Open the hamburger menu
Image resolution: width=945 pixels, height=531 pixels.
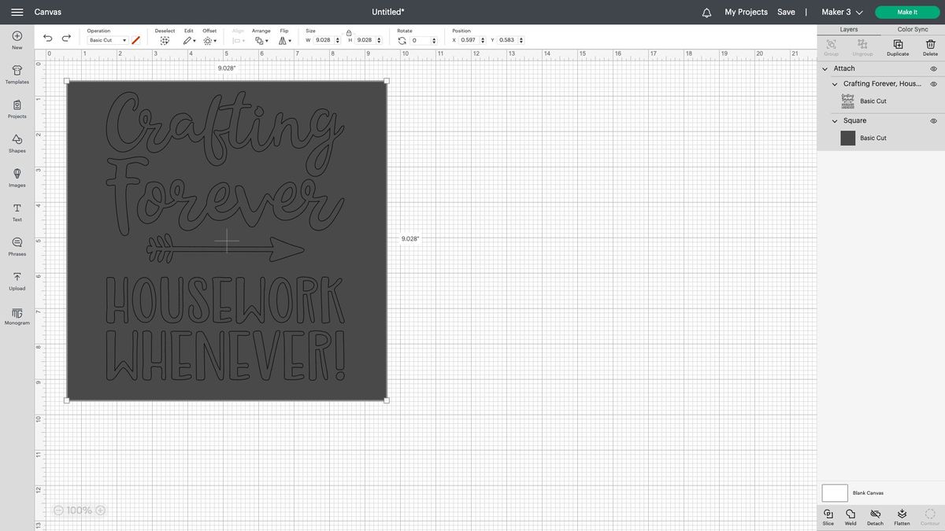[16, 12]
